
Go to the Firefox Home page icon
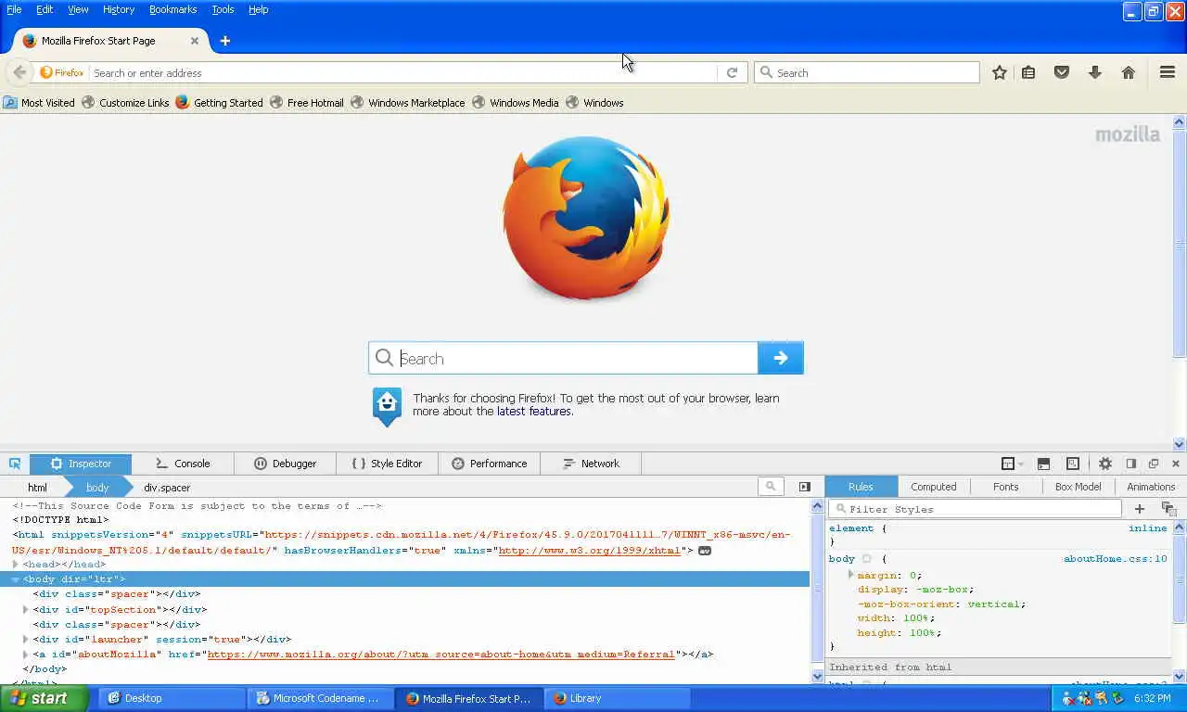coord(1129,72)
